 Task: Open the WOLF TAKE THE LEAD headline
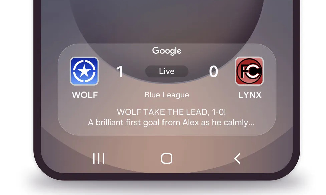[x=171, y=112]
